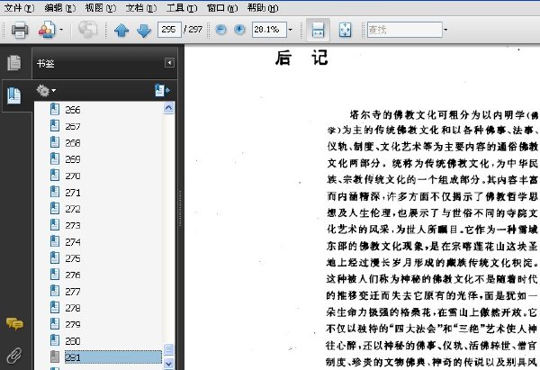The image size is (540, 370).
Task: Collapse the 书签 panel with arrow button
Action: click(x=169, y=63)
